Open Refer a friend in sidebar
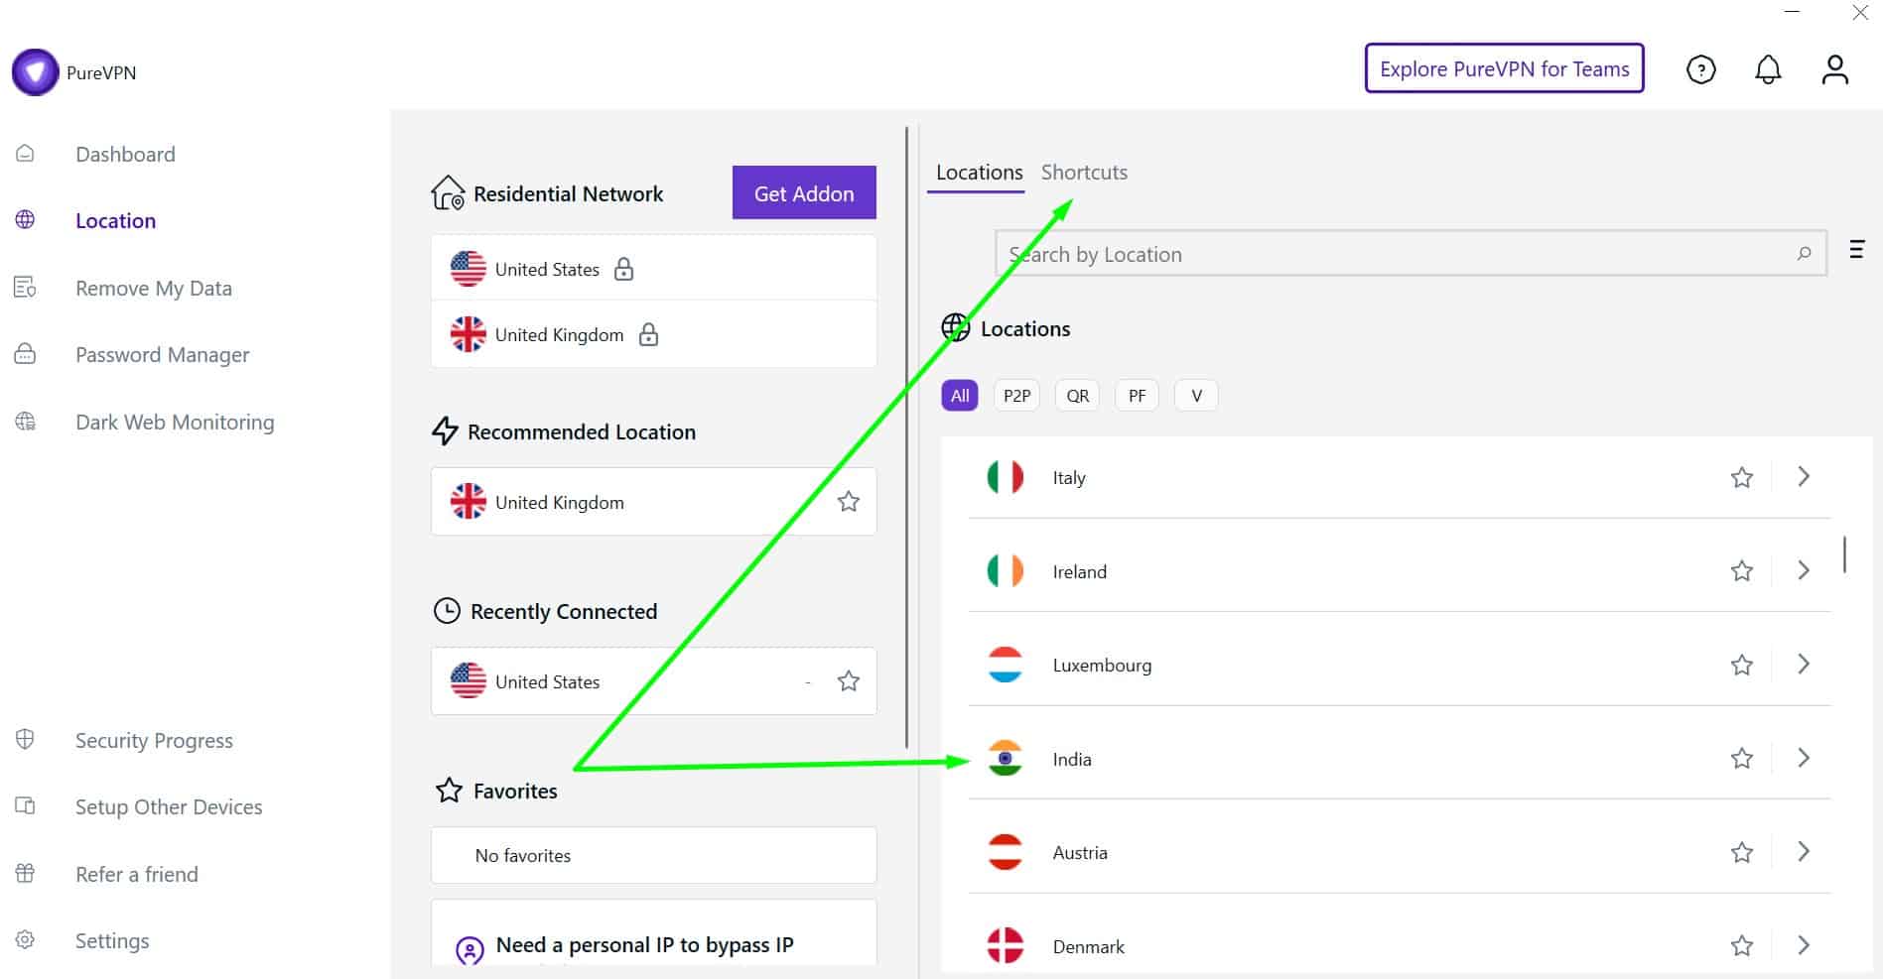1883x979 pixels. [137, 874]
